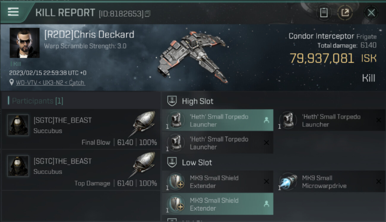The height and width of the screenshot is (222, 386).
Task: Open the clipboard report icon
Action: [324, 13]
